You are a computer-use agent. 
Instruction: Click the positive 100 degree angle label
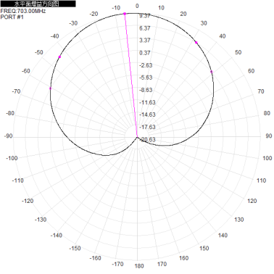(267, 158)
